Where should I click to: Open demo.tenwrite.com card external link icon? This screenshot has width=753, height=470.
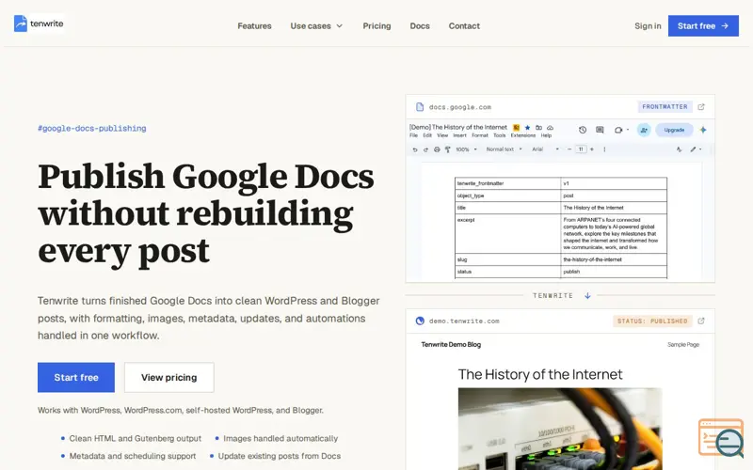(x=701, y=321)
